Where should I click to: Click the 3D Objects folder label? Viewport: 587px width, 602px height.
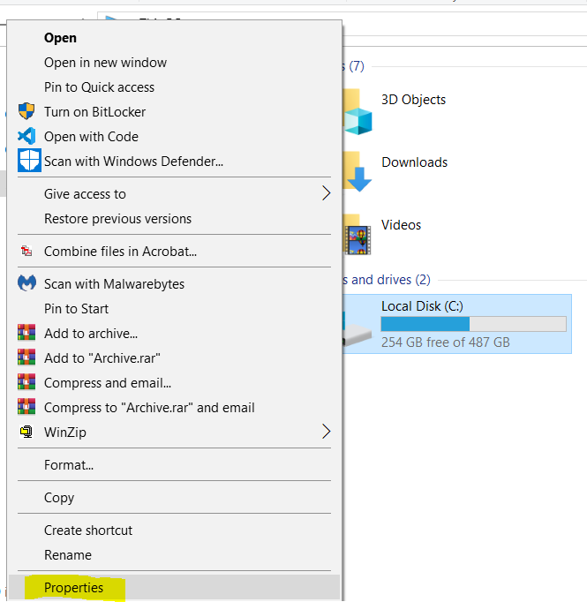[x=413, y=100]
